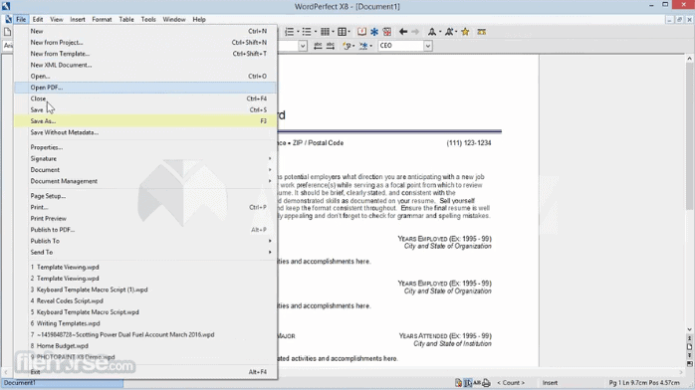Click the vertical scrollbar up arrow
Screen dimensions: 695x390
point(689,59)
